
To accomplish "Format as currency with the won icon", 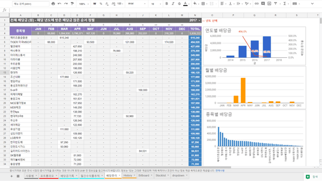I will [x=95, y=4].
